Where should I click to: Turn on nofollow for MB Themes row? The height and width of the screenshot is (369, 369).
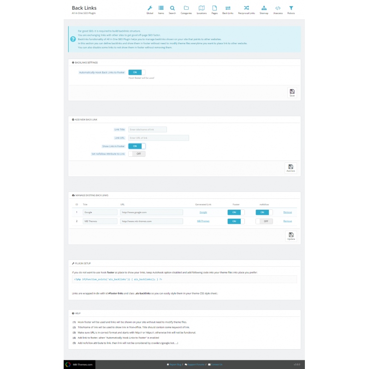(x=264, y=221)
